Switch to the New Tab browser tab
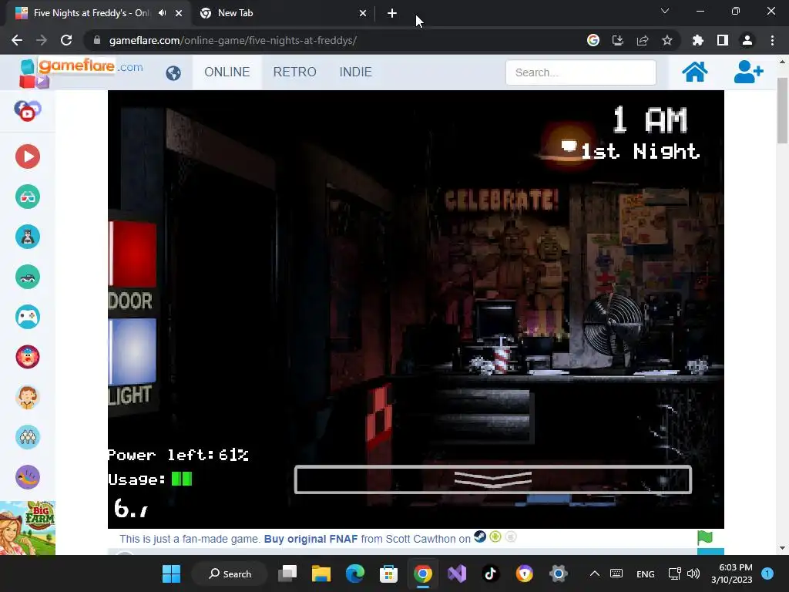This screenshot has width=789, height=592. [x=282, y=13]
